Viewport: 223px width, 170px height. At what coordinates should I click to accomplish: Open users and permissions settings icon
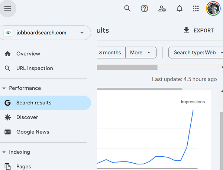162,9
